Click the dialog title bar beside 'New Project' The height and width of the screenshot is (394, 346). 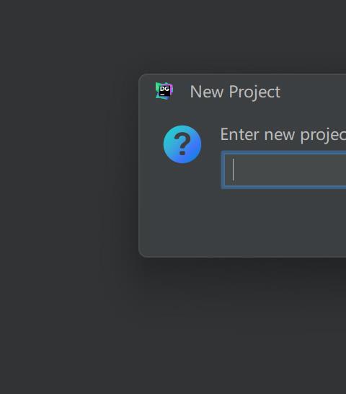pyautogui.click(x=314, y=92)
